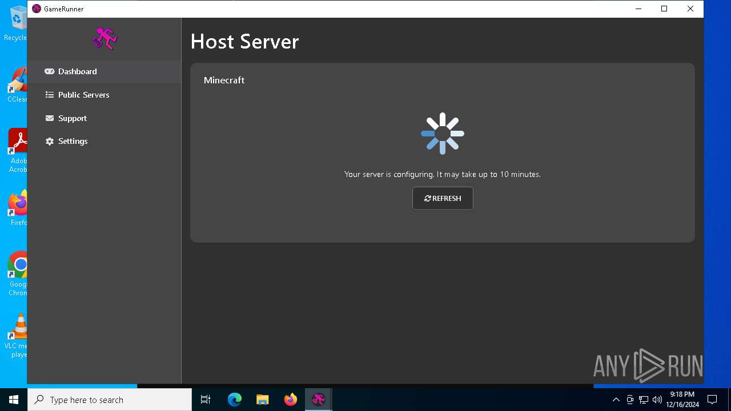Open the notifications action center
The image size is (731, 411).
[712, 400]
